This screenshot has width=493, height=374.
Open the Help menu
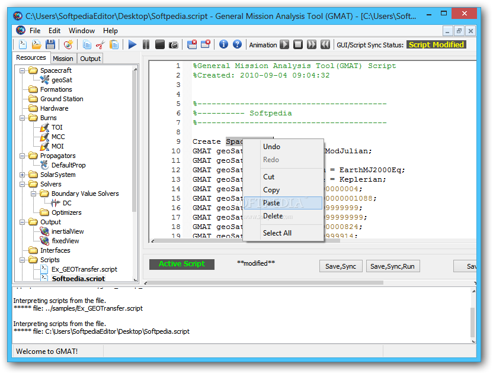point(110,31)
